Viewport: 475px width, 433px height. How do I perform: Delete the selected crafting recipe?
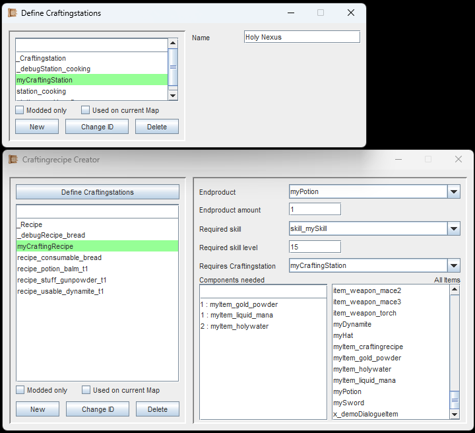[x=157, y=409]
